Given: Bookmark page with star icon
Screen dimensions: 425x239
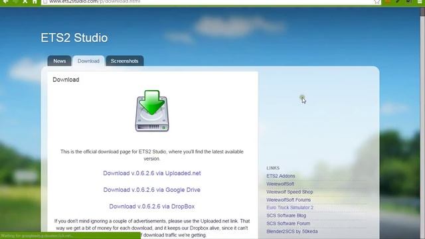Looking at the screenshot, I should 377,1.
